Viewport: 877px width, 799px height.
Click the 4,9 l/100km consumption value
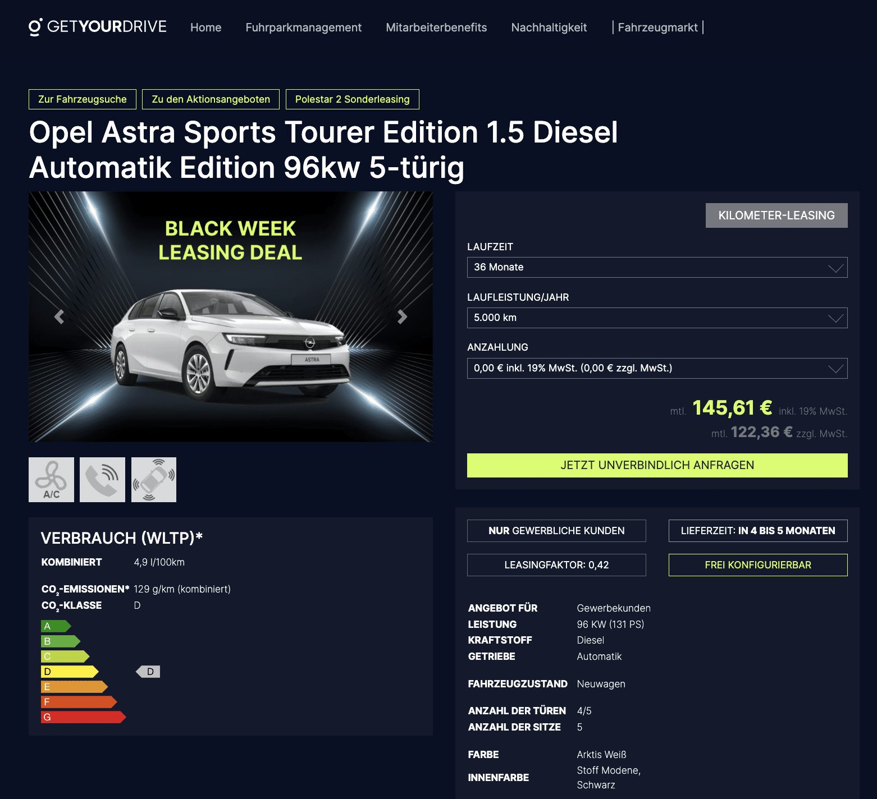pyautogui.click(x=159, y=562)
